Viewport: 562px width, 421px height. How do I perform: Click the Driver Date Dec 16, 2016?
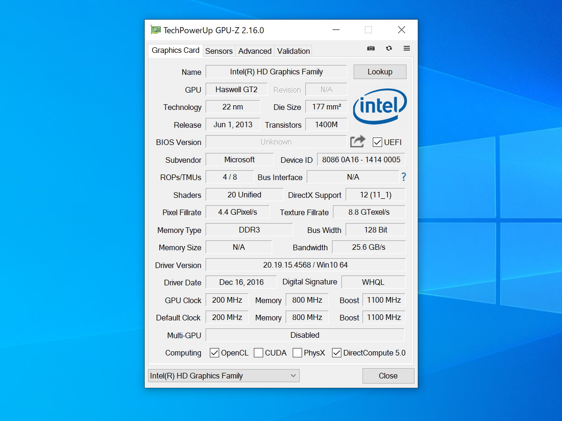coord(241,282)
